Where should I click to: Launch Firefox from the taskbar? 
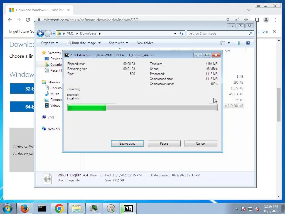(x=24, y=208)
